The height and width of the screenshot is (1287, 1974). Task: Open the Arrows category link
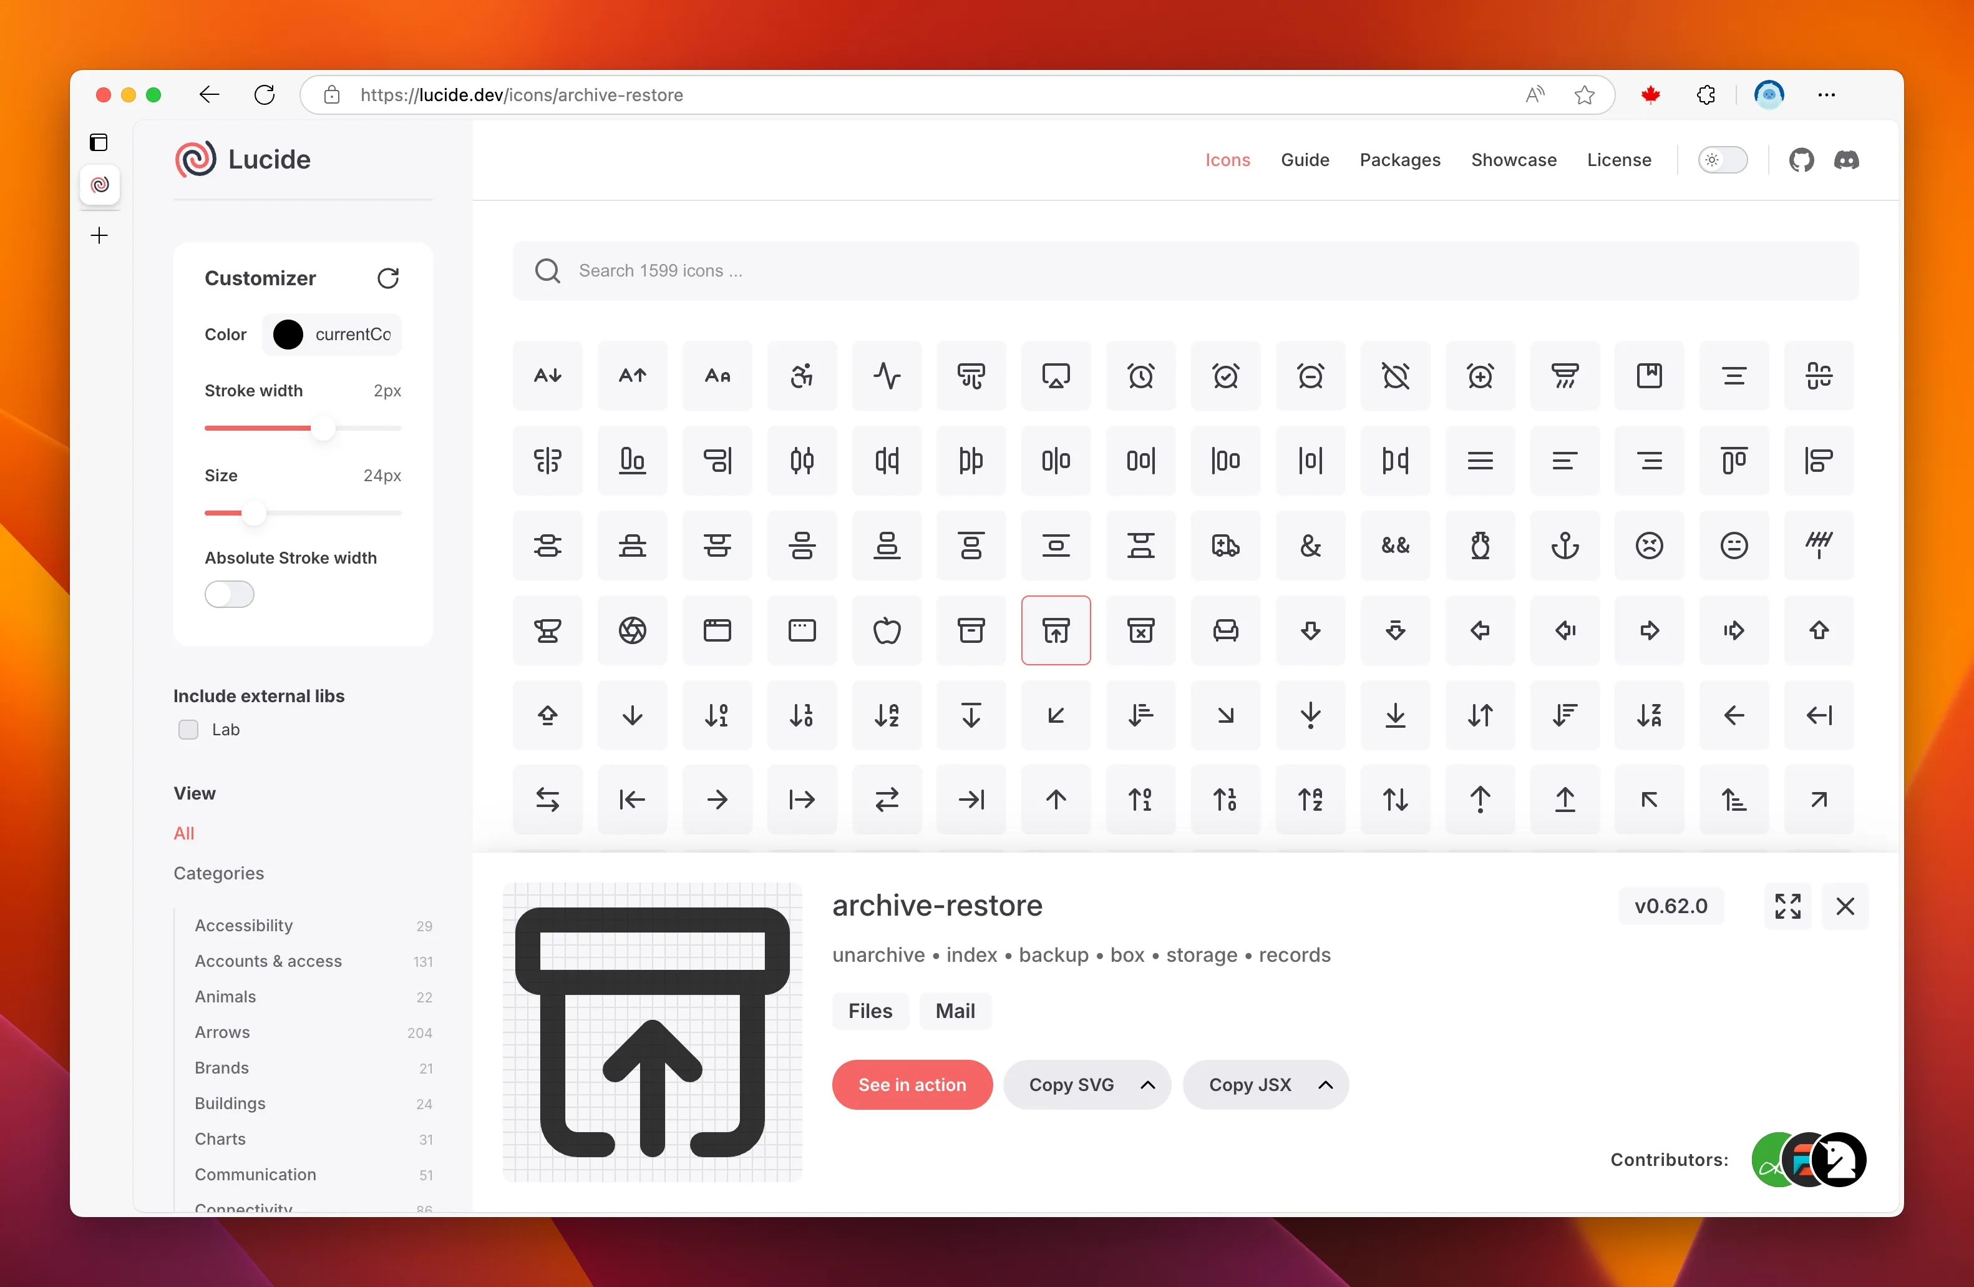click(221, 1032)
